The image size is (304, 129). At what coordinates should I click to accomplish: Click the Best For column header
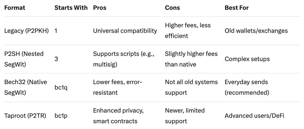(x=237, y=8)
